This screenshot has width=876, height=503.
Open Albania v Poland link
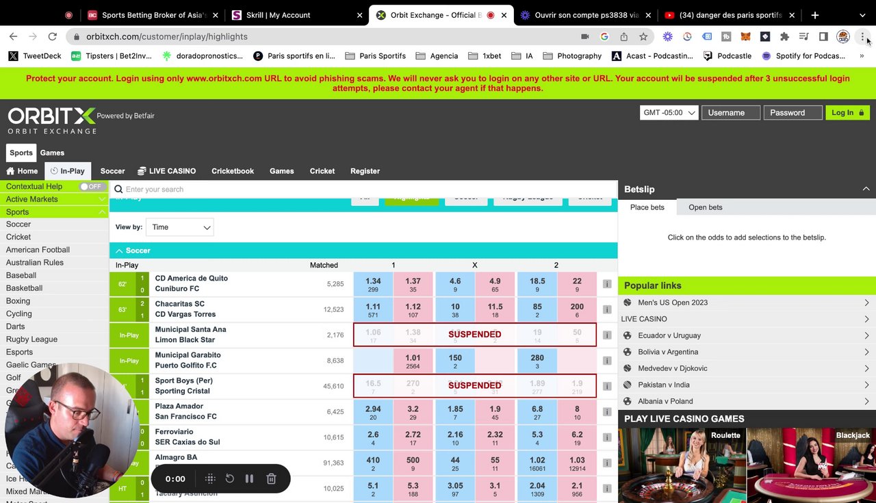(x=665, y=401)
